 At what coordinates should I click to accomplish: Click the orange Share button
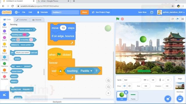tap(85, 12)
